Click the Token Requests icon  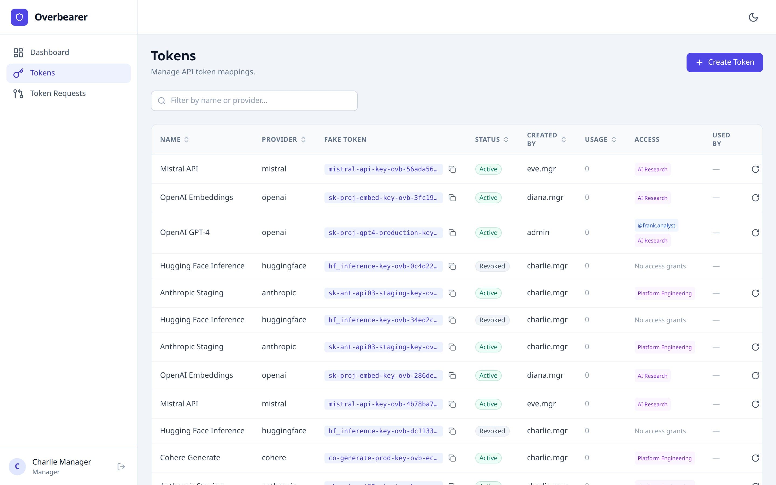click(18, 93)
